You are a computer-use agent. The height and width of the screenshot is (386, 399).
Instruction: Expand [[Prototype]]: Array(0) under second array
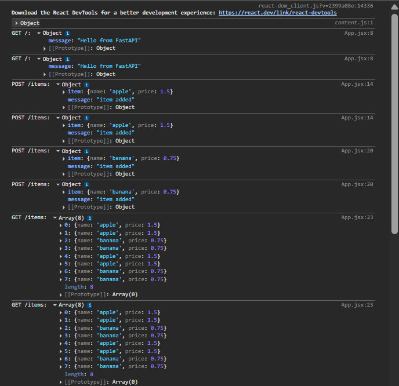60,382
